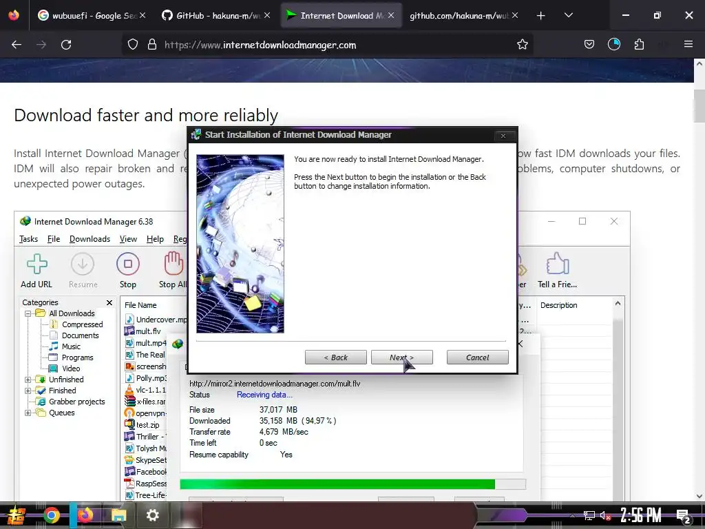The height and width of the screenshot is (529, 705).
Task: Close the wubuuefi Google Search tab
Action: tap(143, 15)
